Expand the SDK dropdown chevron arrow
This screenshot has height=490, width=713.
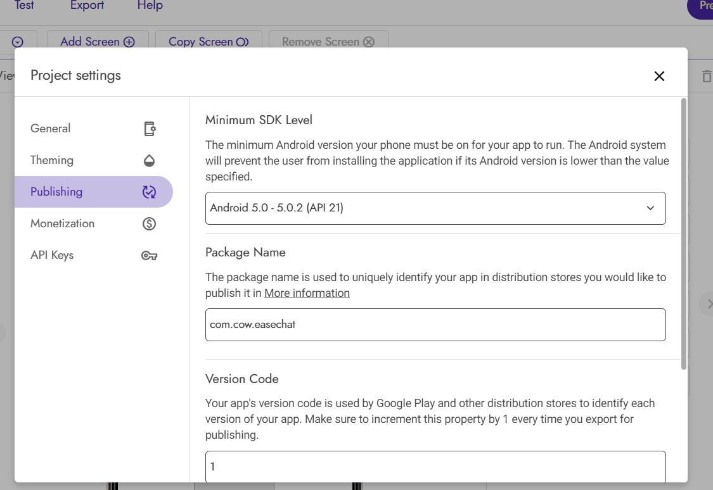coord(650,208)
